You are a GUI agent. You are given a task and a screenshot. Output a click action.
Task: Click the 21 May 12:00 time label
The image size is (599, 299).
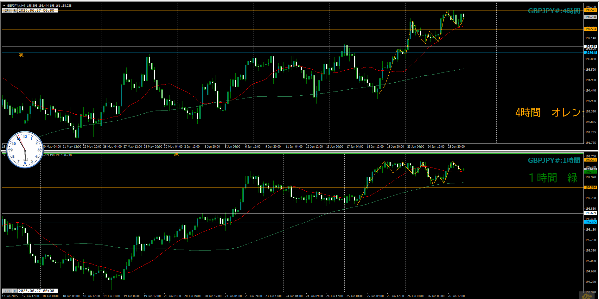coord(72,147)
